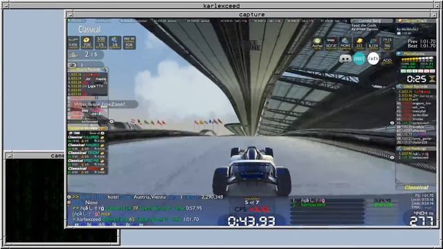Click speedometer value '277'
Viewport: 443px width, 249px height.
pos(421,221)
